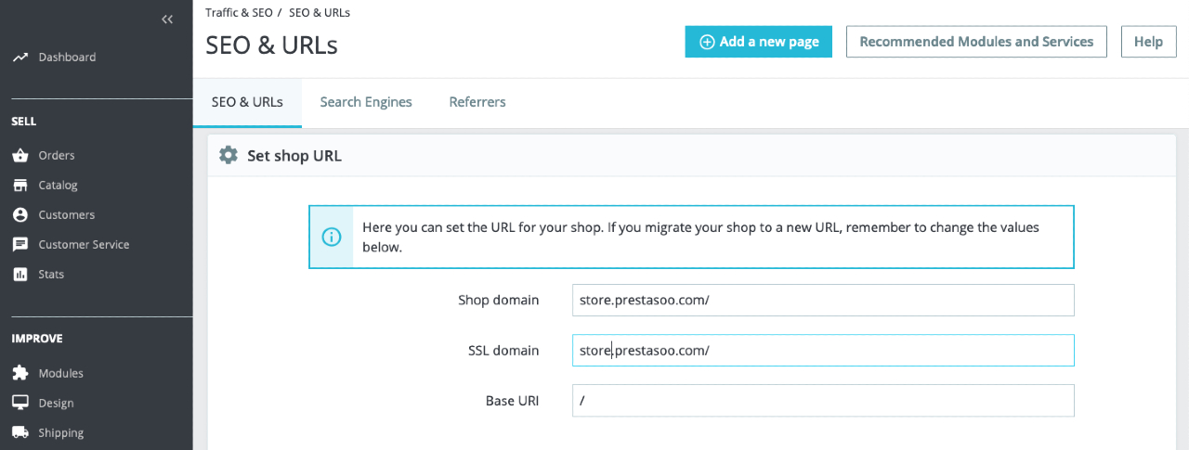Click the IMPROVE section heading
Viewport: 1189px width, 450px height.
pyautogui.click(x=37, y=339)
